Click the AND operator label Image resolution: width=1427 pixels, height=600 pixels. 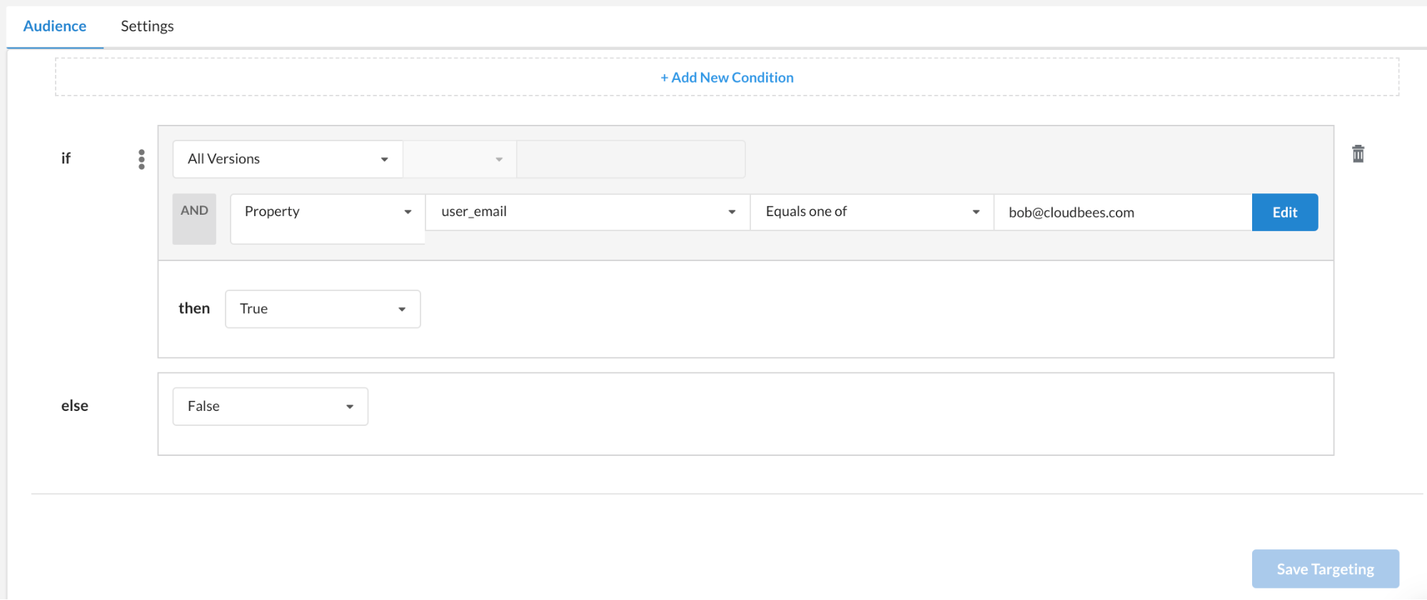point(194,218)
